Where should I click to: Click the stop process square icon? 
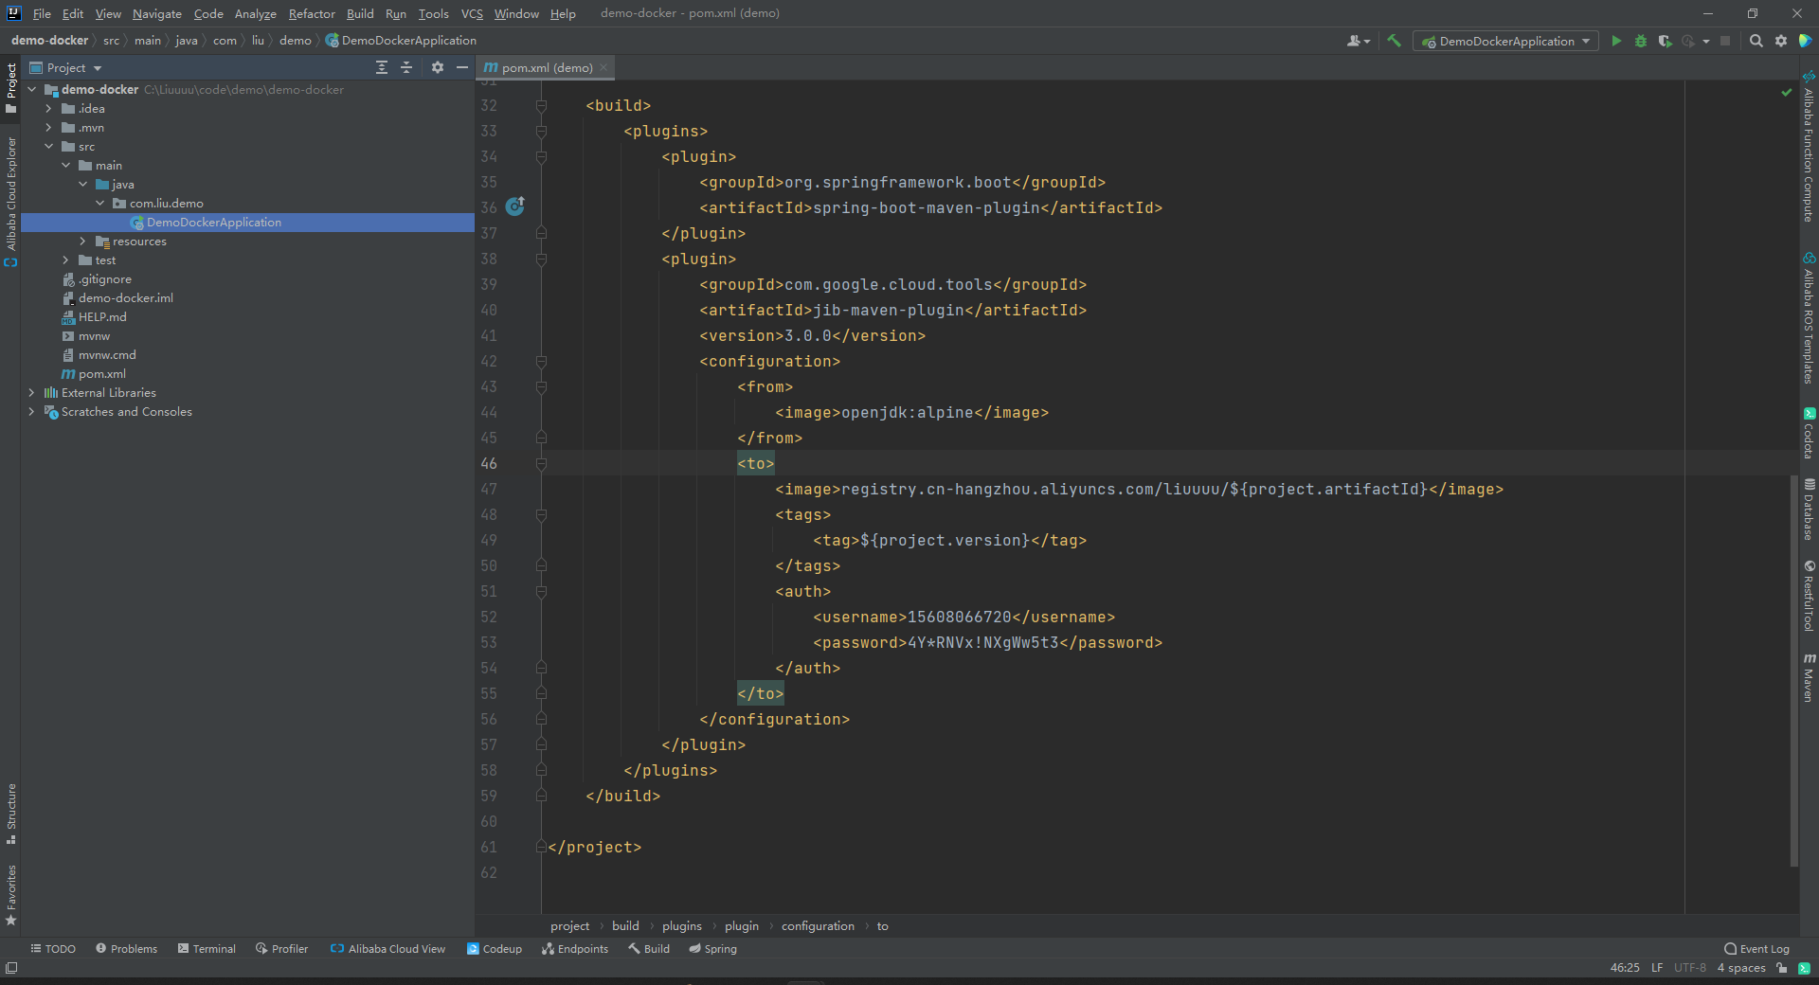(1725, 41)
